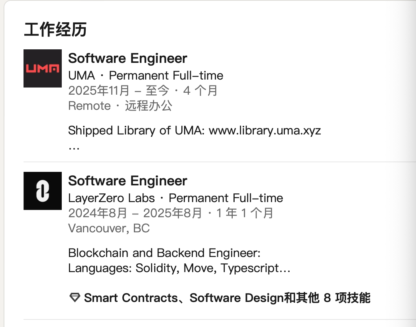Click the 工作经历 section heading
Screen dimensions: 416x327
point(55,30)
